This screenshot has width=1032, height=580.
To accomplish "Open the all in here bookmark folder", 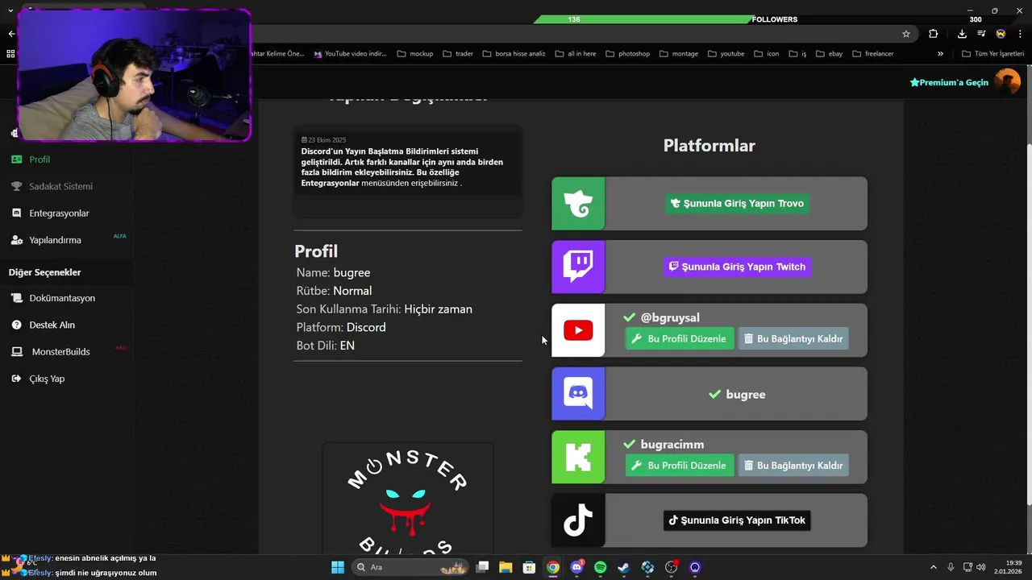I will [x=575, y=54].
